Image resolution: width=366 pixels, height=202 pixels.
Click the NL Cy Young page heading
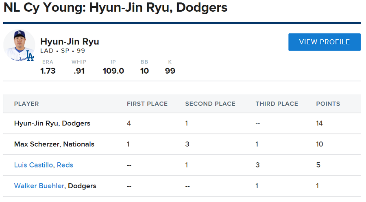[115, 8]
